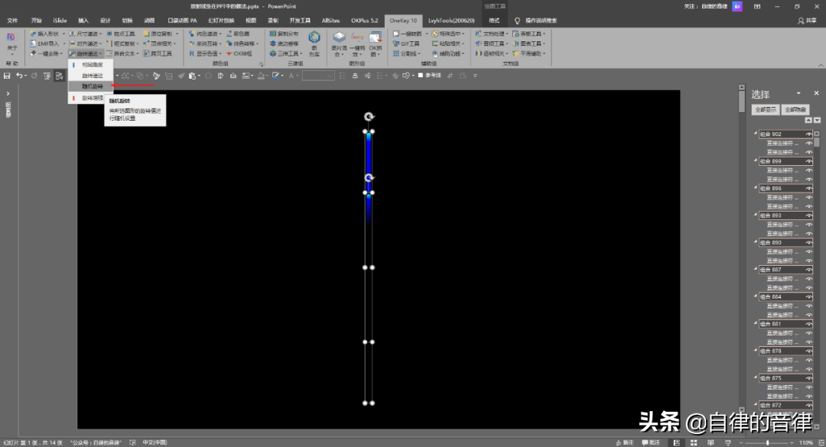
Task: Open the OneKey 10 ribbon tab
Action: 403,21
